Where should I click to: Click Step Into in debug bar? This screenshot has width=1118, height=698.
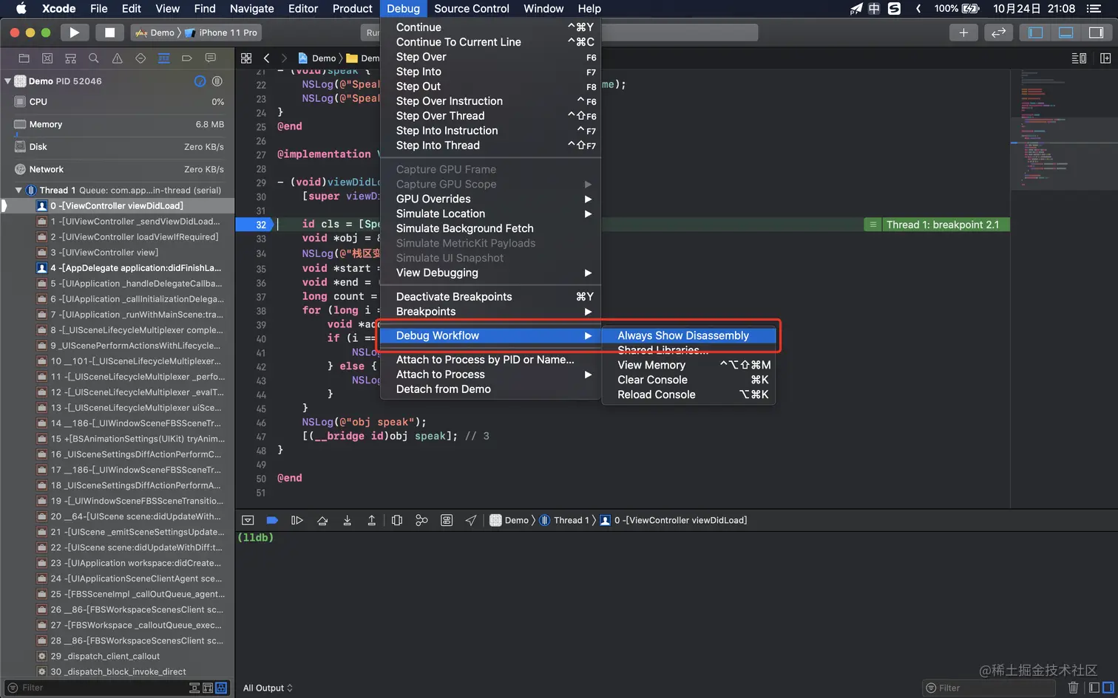[x=347, y=520]
